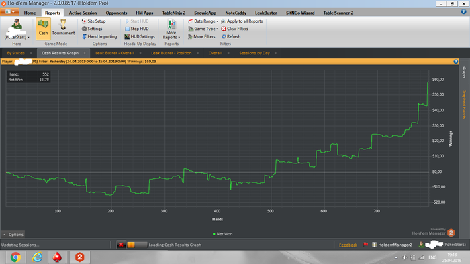Image resolution: width=470 pixels, height=264 pixels.
Task: Close the Leak Buster - Position tab
Action: coord(198,53)
